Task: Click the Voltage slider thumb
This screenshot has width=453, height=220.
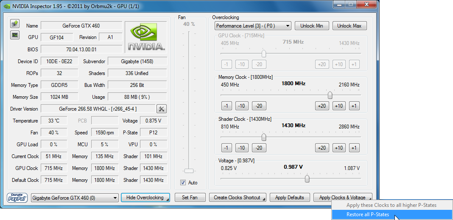Action: [307, 179]
